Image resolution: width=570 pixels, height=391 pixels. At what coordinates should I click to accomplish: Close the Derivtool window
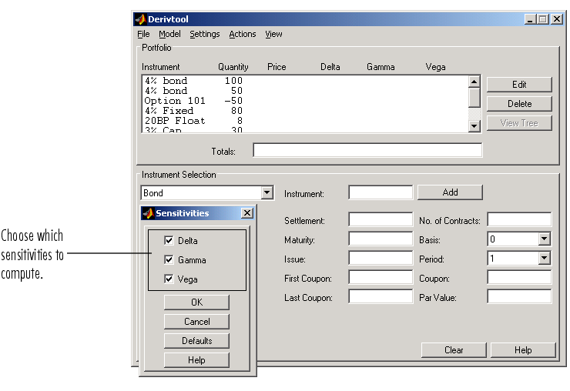[557, 19]
